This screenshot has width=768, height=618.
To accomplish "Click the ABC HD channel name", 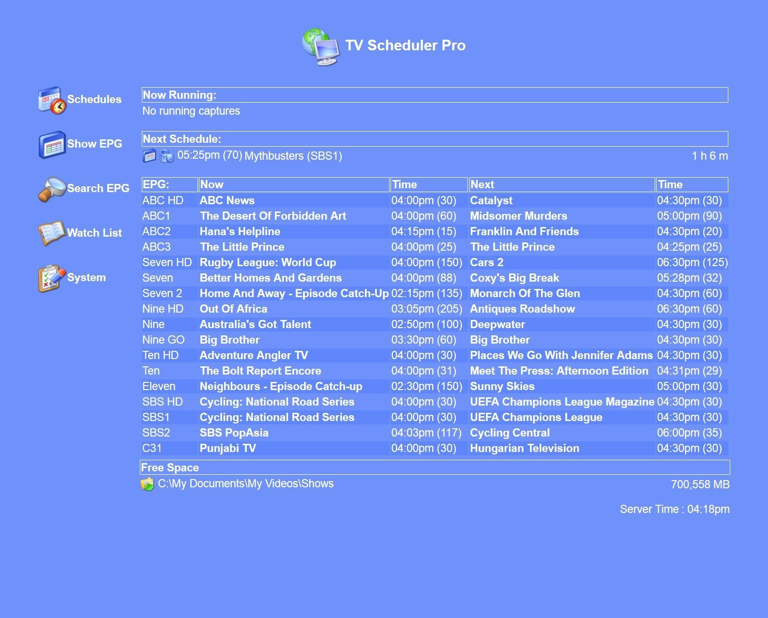I will click(163, 200).
